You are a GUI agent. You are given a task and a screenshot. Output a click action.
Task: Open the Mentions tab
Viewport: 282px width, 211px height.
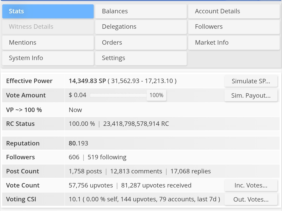point(48,43)
